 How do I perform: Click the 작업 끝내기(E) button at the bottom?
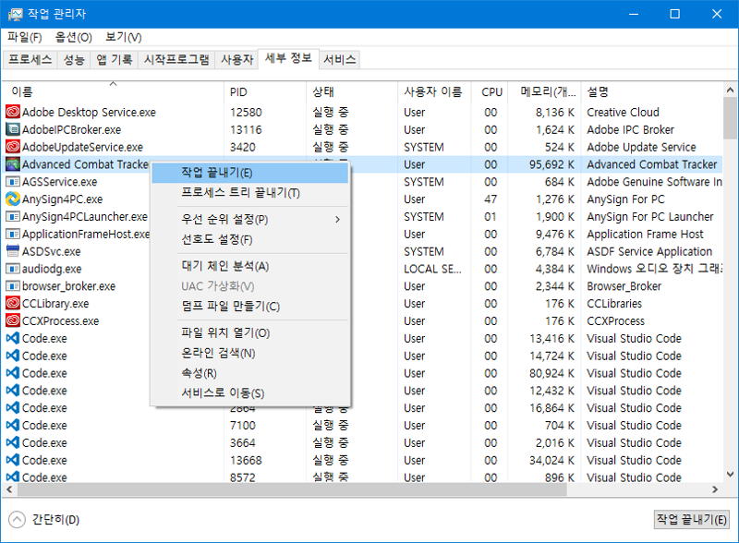pyautogui.click(x=691, y=519)
